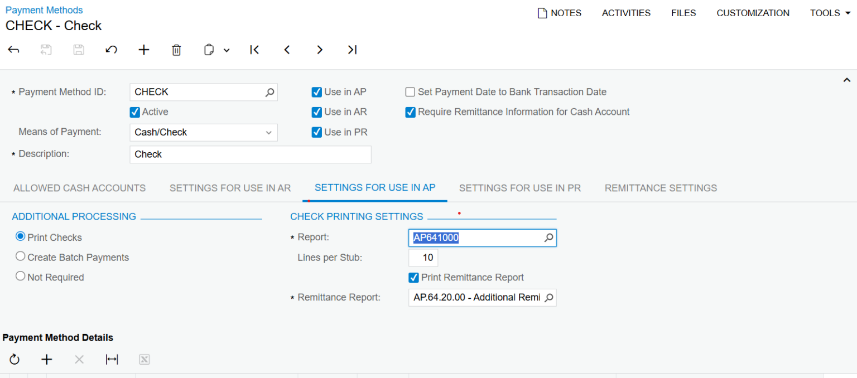Viewport: 857px width, 378px height.
Task: Open the Payment Methods list via breadcrumb link
Action: point(44,9)
